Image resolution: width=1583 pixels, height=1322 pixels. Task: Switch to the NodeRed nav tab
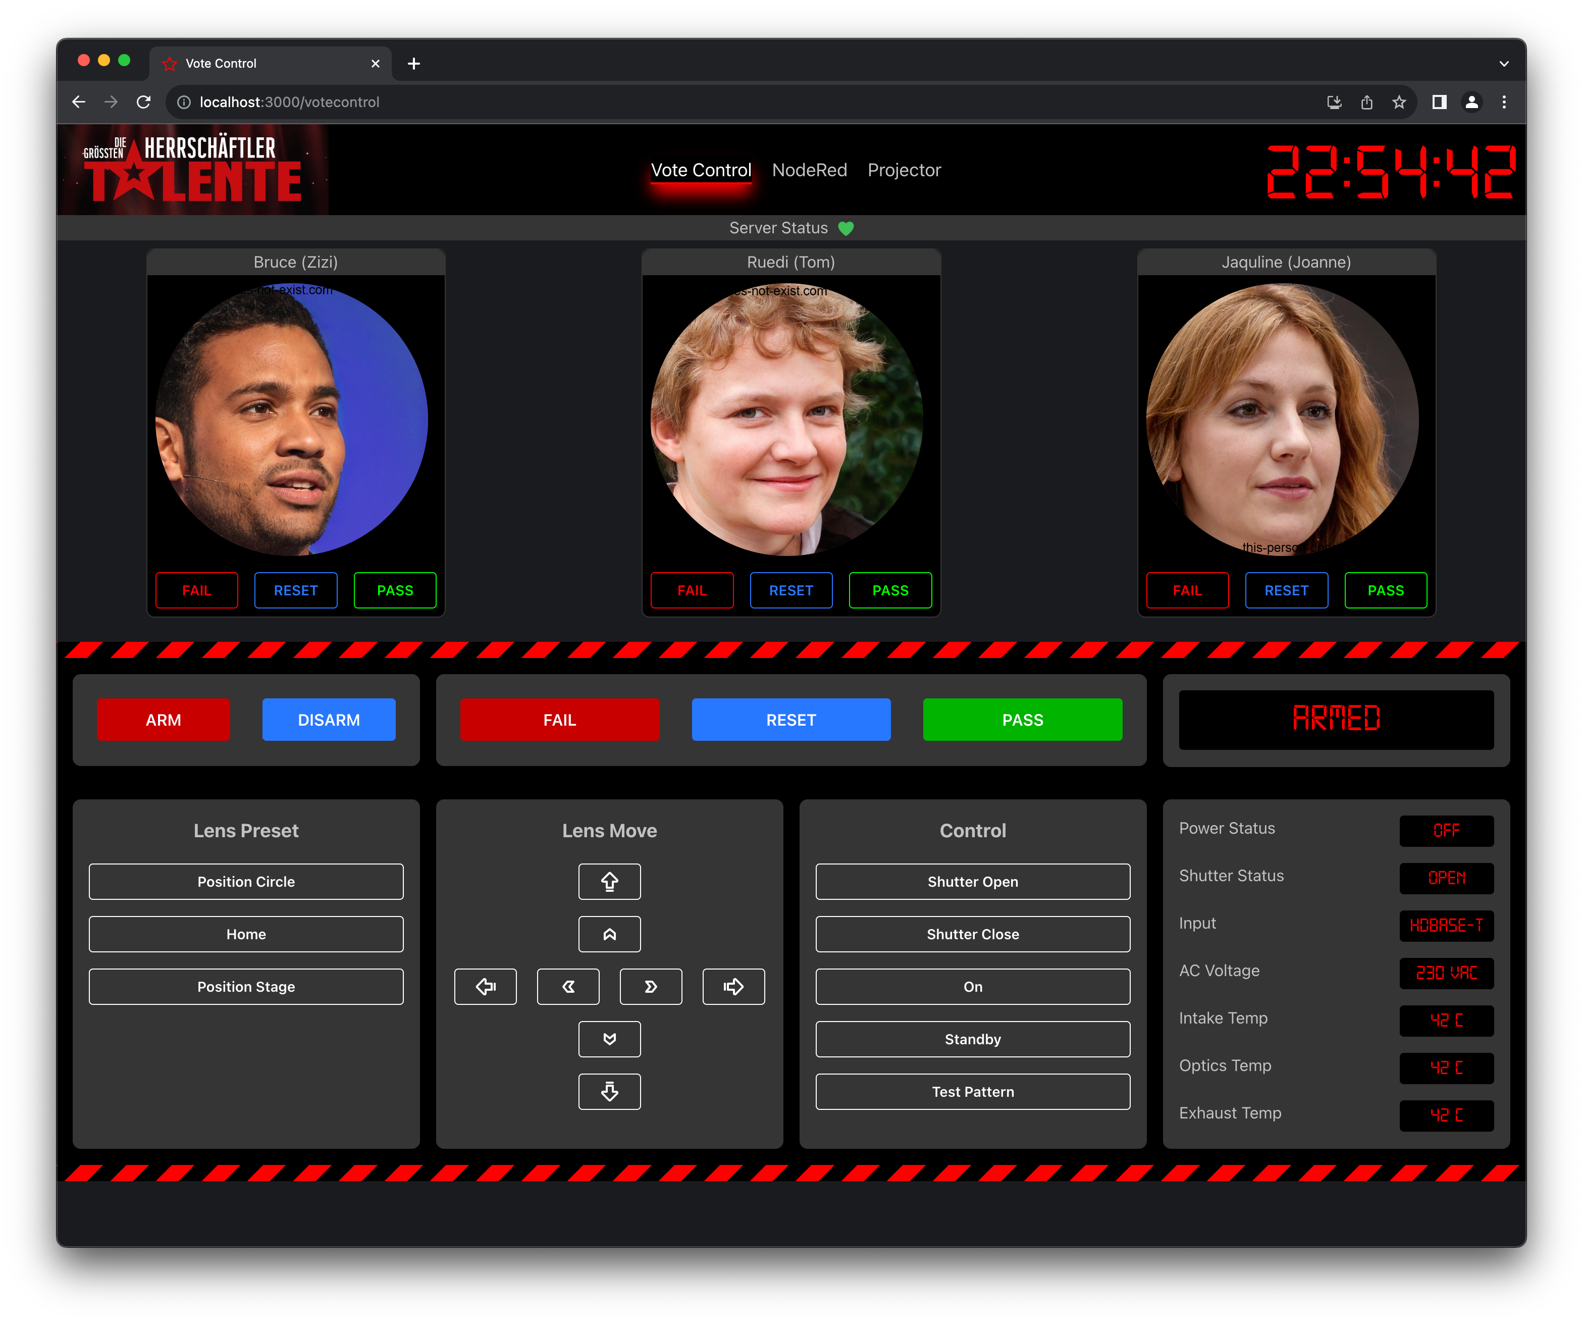809,170
